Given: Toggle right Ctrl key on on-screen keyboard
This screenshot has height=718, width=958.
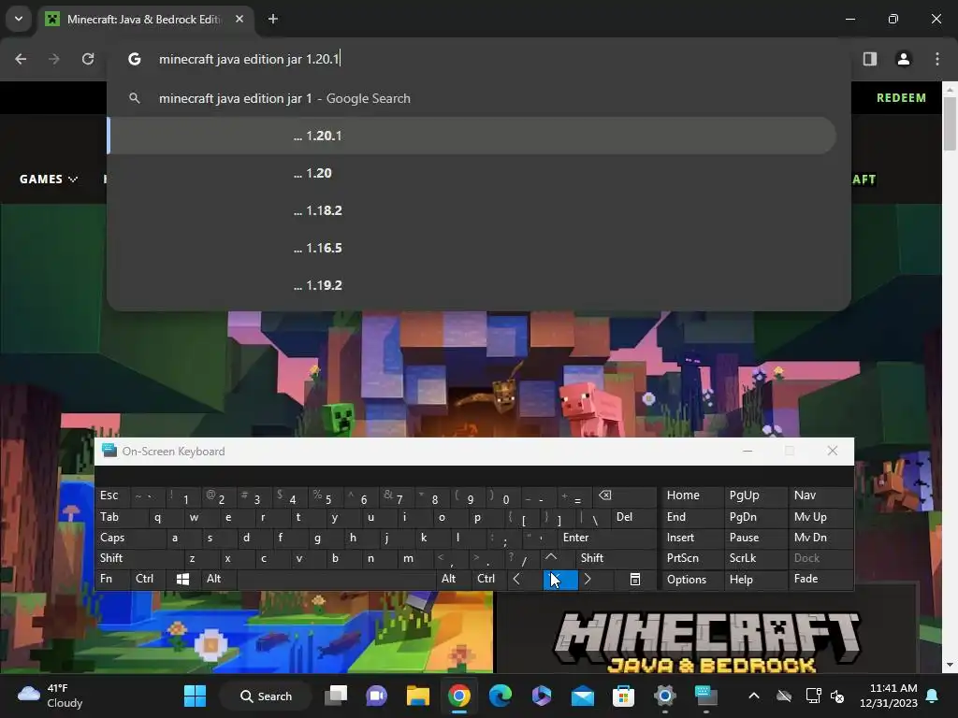Looking at the screenshot, I should [489, 579].
